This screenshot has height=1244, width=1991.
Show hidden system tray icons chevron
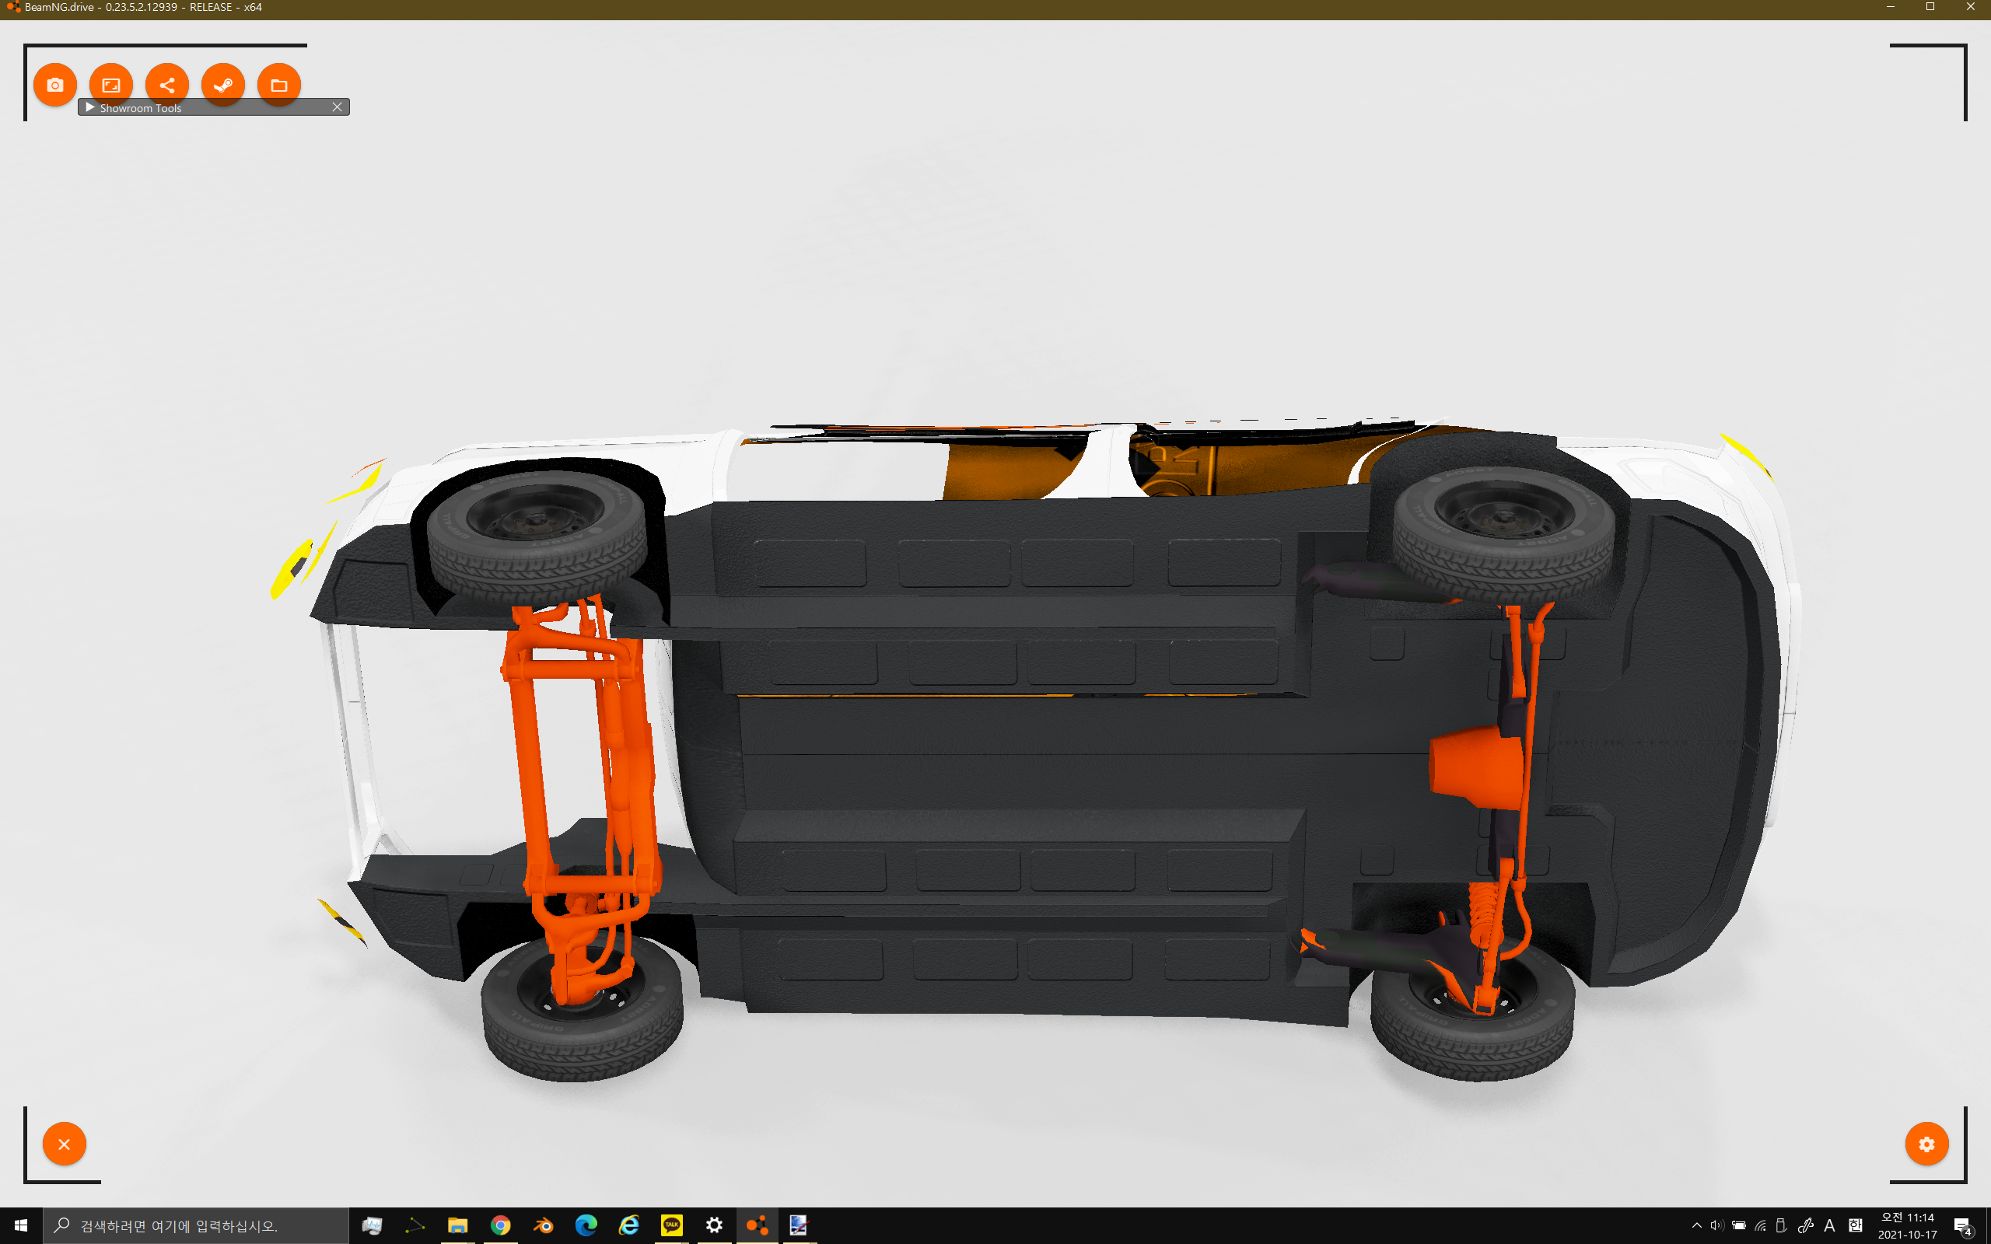1696,1226
